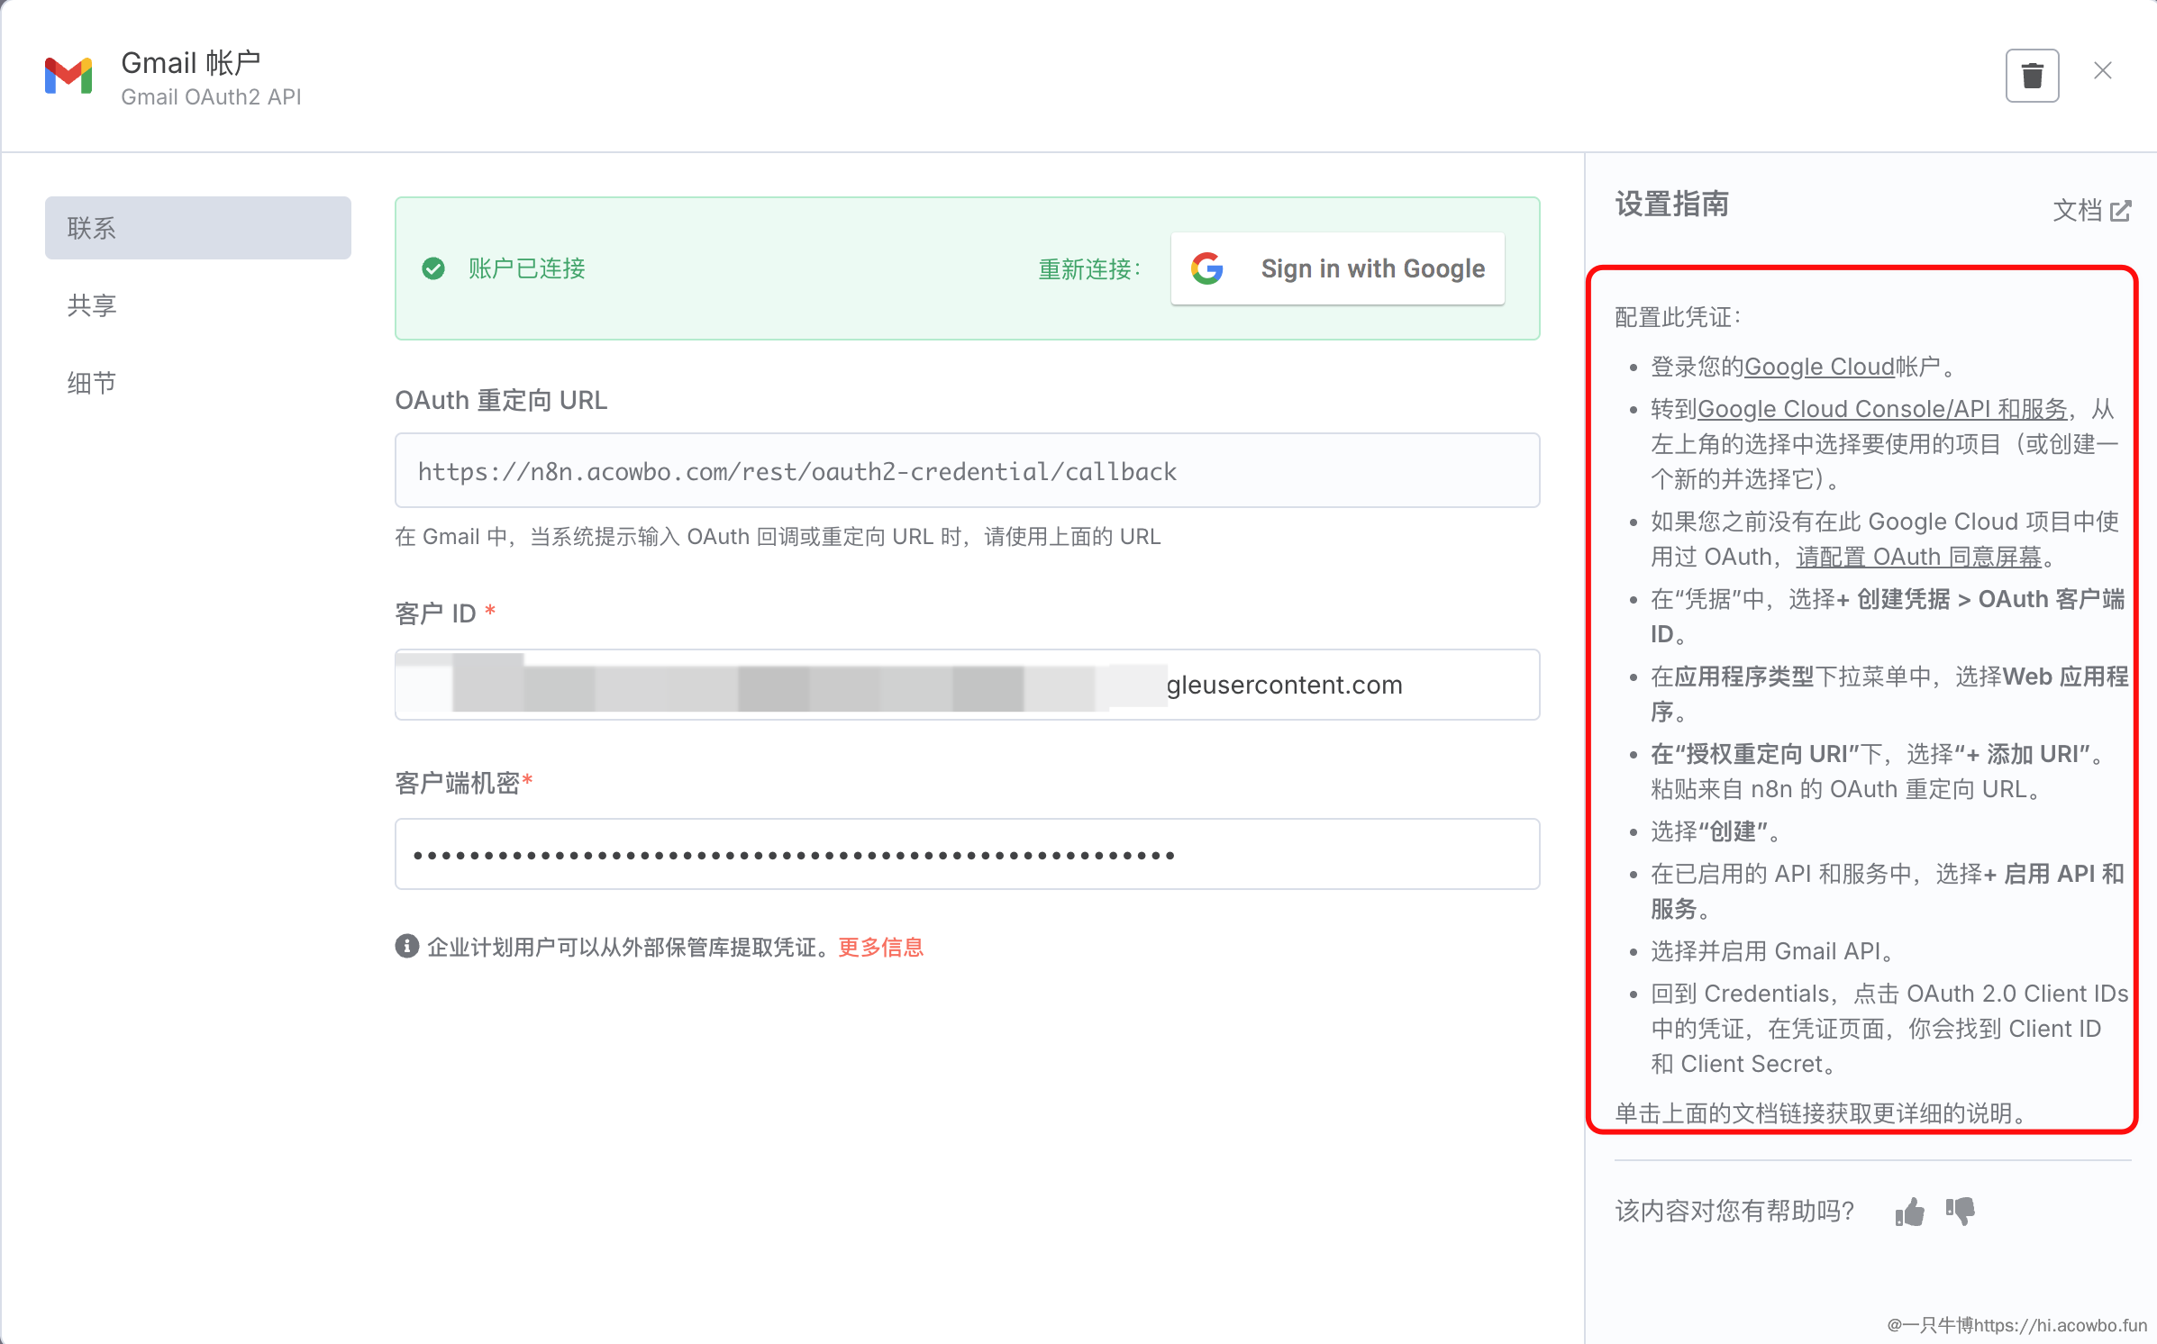Image resolution: width=2157 pixels, height=1344 pixels.
Task: Switch to the 共享 tab
Action: [90, 305]
